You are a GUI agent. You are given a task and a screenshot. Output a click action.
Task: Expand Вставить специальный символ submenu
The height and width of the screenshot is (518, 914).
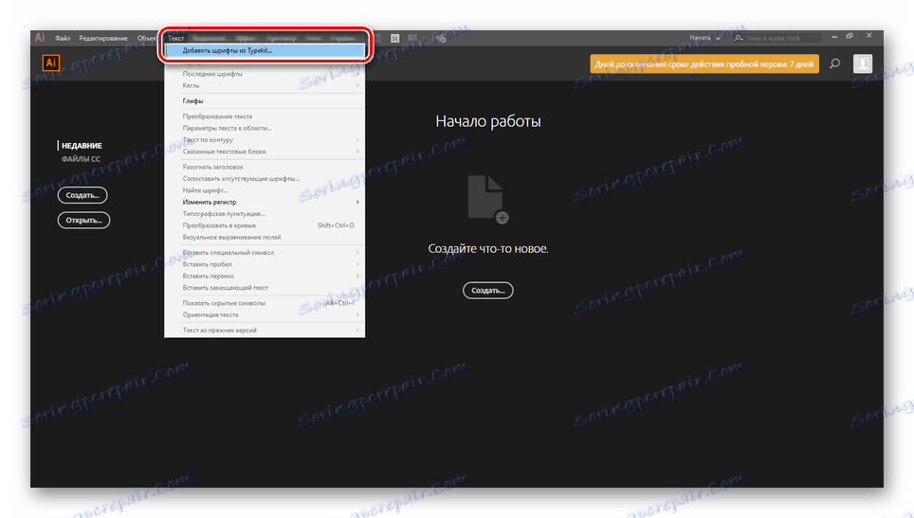click(x=265, y=253)
